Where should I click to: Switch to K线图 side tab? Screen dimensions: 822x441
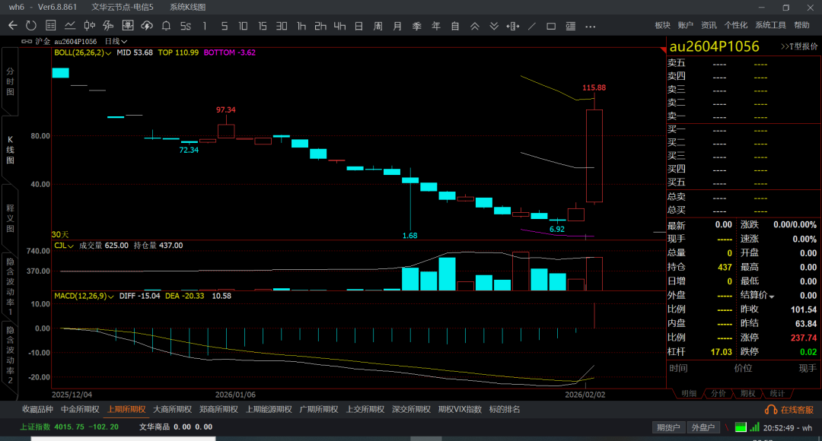pos(10,150)
